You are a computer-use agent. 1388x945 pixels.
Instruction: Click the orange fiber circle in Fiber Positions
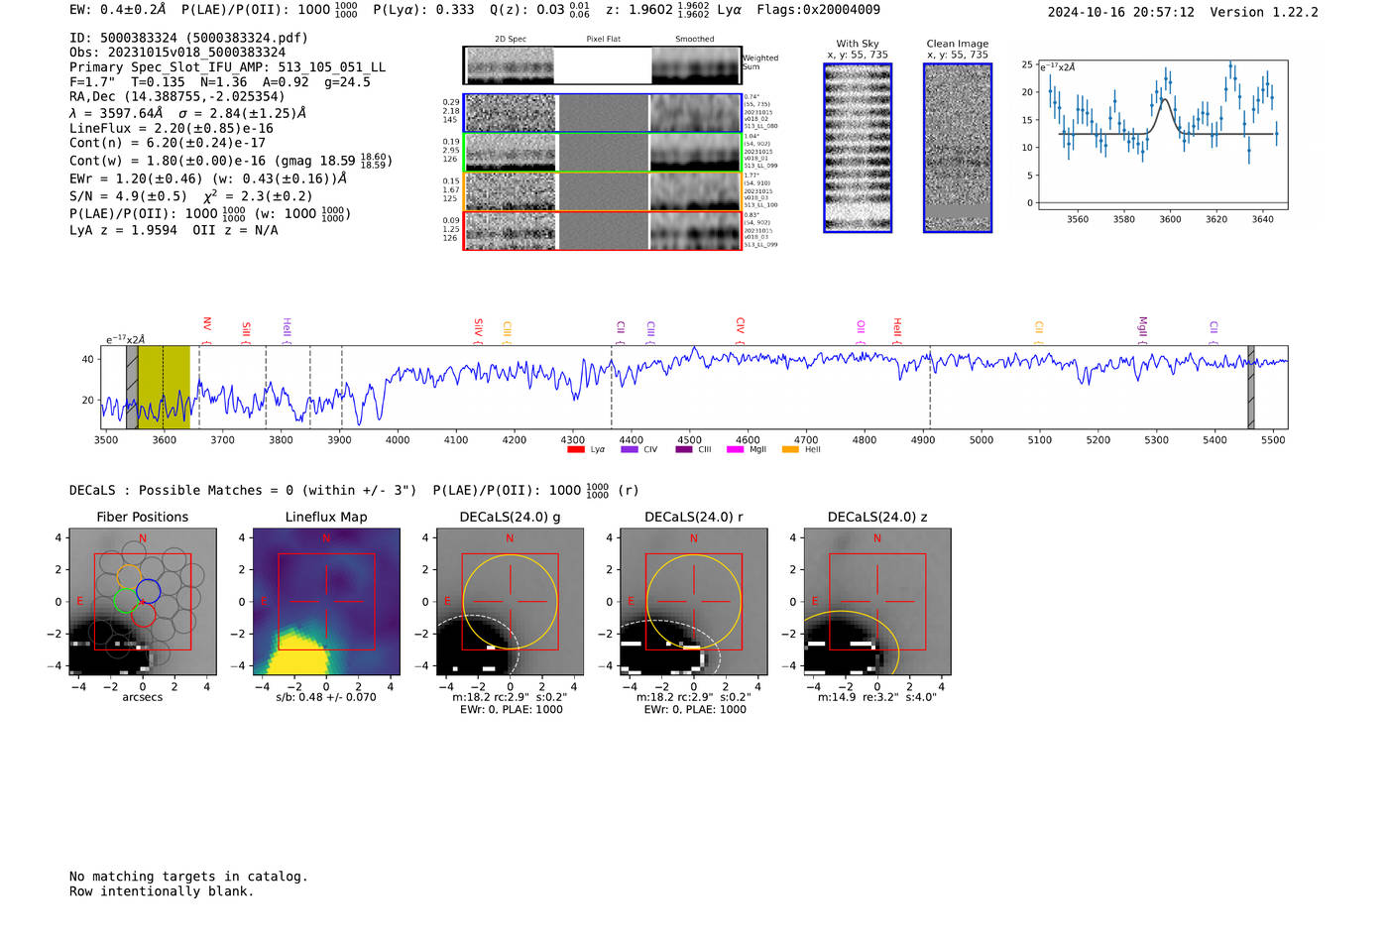click(129, 576)
